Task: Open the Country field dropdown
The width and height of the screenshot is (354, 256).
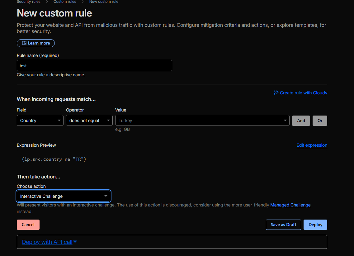Action: [x=40, y=121]
